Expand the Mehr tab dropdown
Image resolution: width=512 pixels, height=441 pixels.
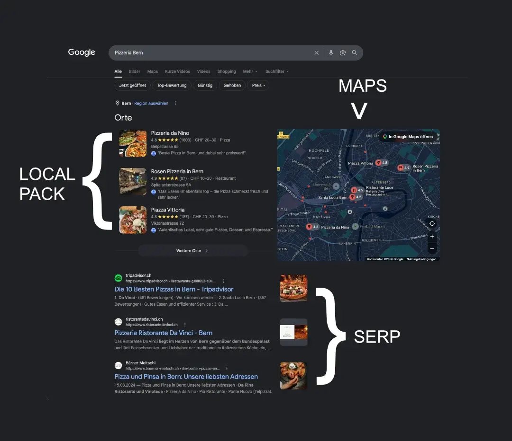tap(250, 71)
